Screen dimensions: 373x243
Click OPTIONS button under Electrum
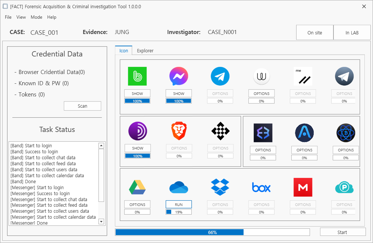pos(346,150)
